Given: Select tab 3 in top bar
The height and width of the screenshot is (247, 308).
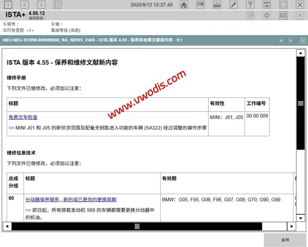Looking at the screenshot, I should coord(41,5).
